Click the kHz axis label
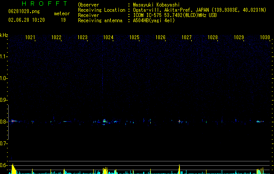Viewport: 274px width, 174px height. pyautogui.click(x=4, y=35)
